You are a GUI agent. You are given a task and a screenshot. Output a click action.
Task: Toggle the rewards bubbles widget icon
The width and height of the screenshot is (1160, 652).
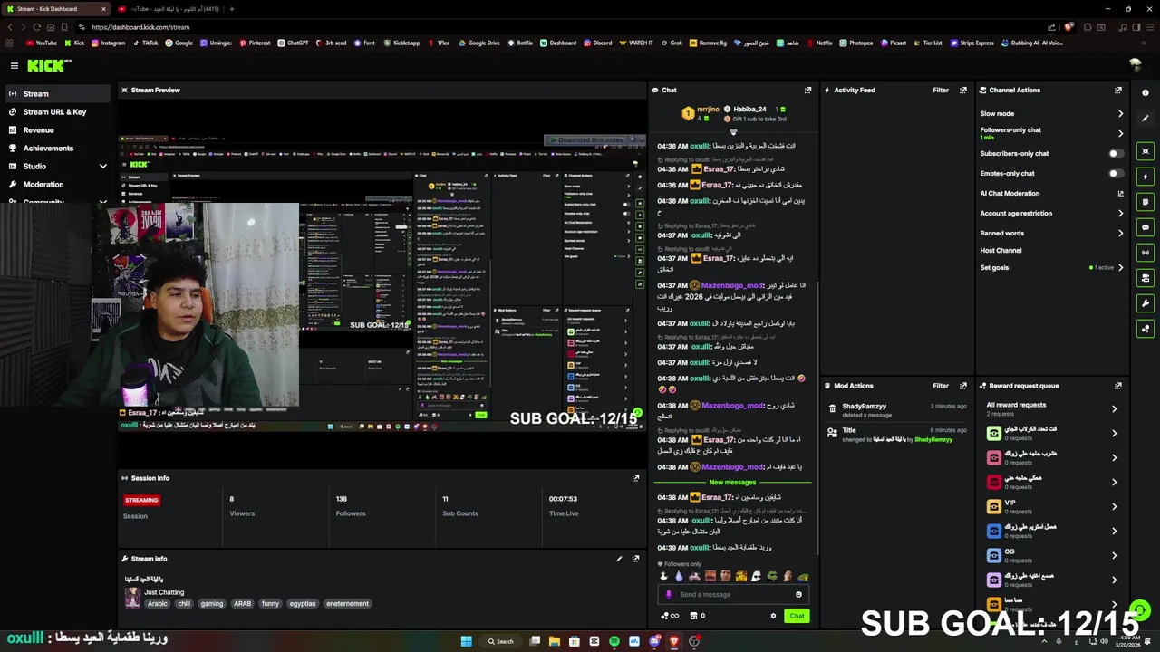click(1145, 329)
